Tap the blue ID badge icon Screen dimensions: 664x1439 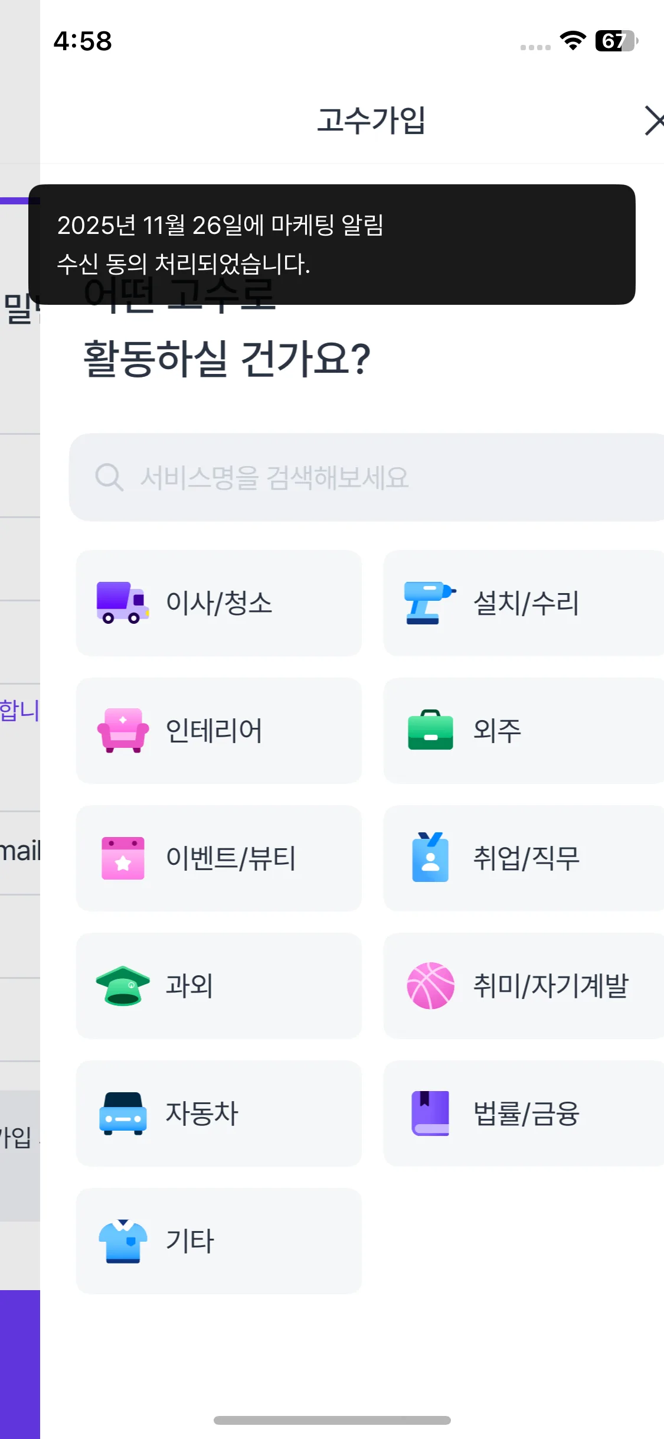pos(430,858)
